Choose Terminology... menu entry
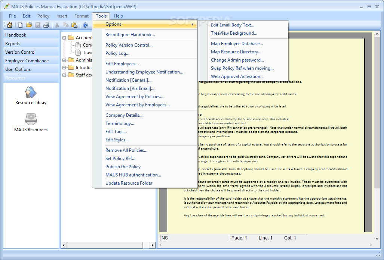Image resolution: width=384 pixels, height=260 pixels. pos(145,123)
